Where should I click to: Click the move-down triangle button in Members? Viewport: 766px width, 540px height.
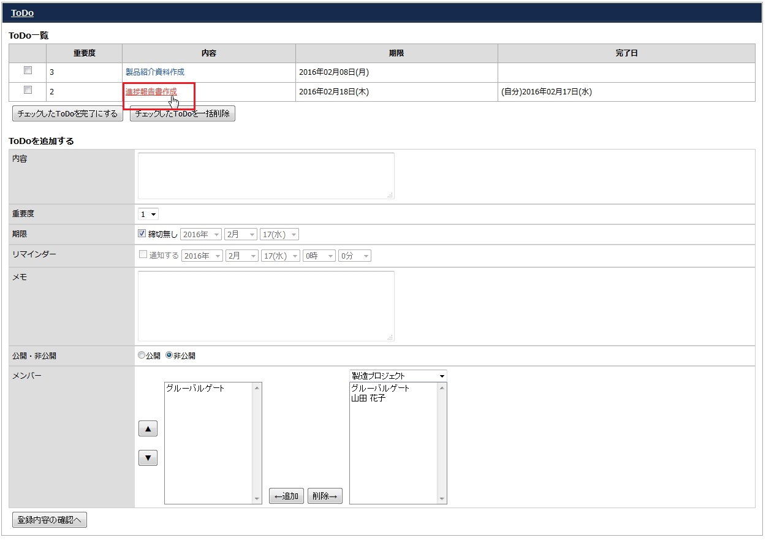pyautogui.click(x=148, y=458)
